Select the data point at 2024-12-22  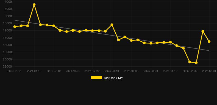93,31
